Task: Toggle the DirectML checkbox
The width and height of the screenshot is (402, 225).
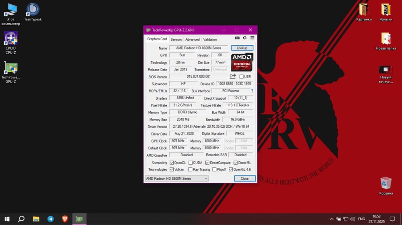Action: 235,163
